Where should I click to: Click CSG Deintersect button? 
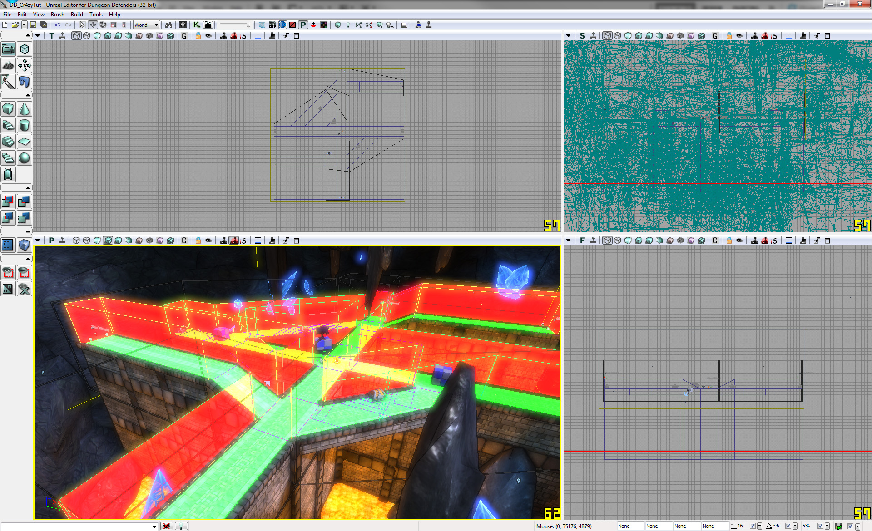click(25, 218)
